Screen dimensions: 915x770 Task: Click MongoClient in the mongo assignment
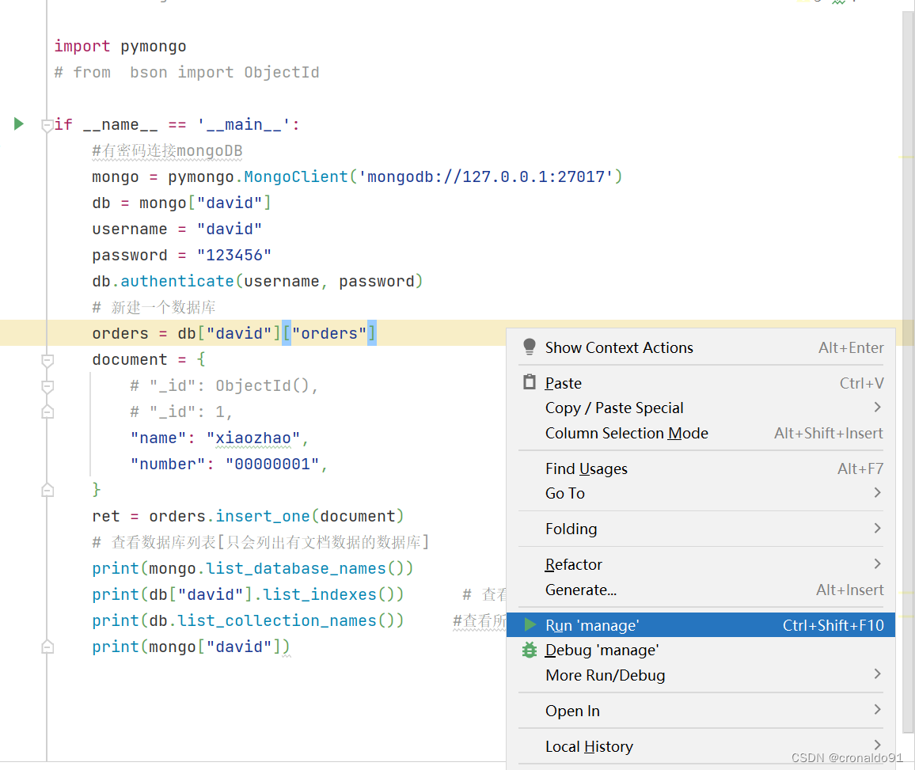point(296,176)
